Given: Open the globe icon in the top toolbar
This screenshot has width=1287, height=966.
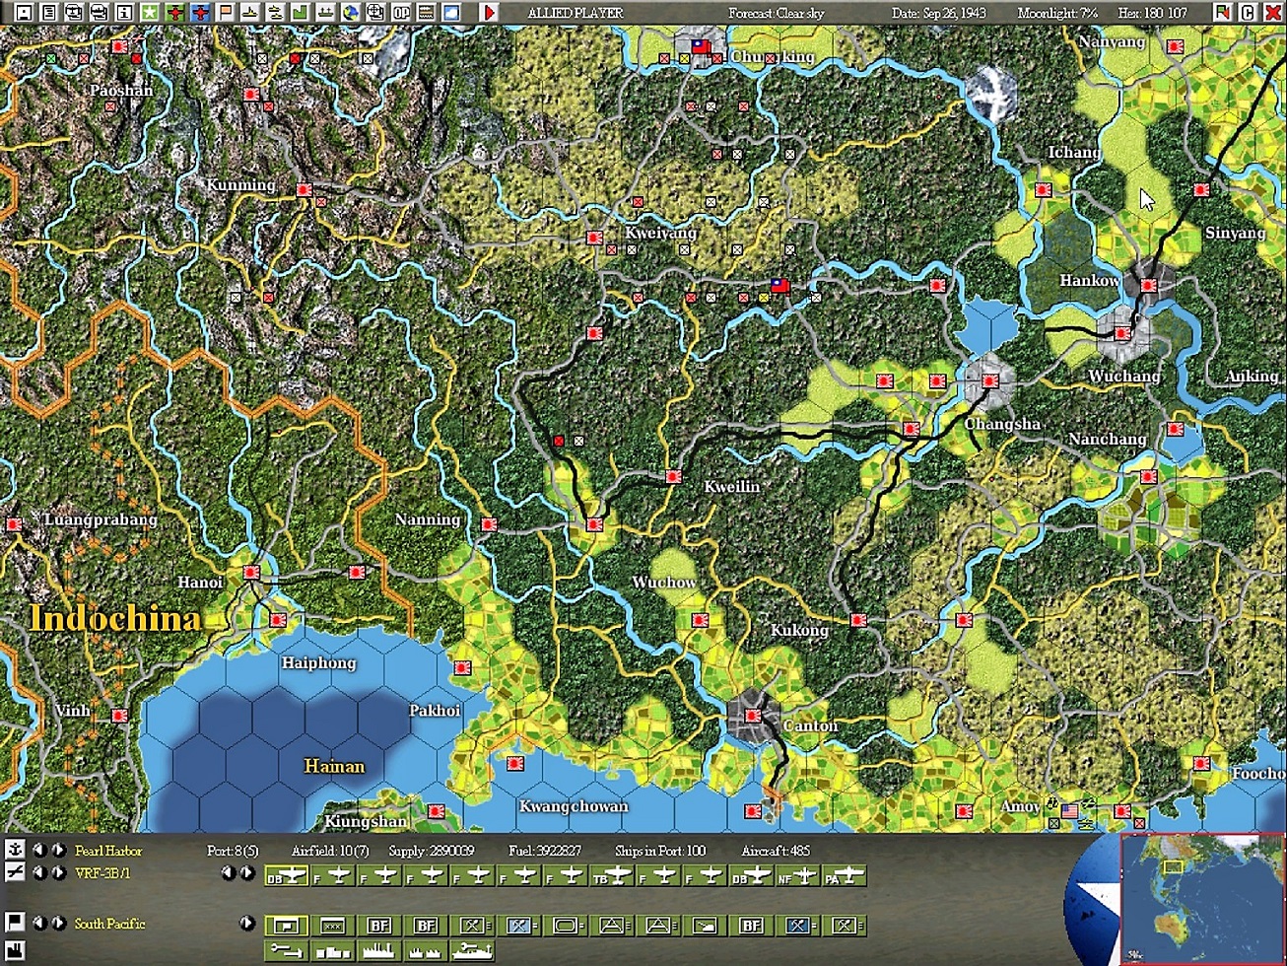Looking at the screenshot, I should 350,13.
